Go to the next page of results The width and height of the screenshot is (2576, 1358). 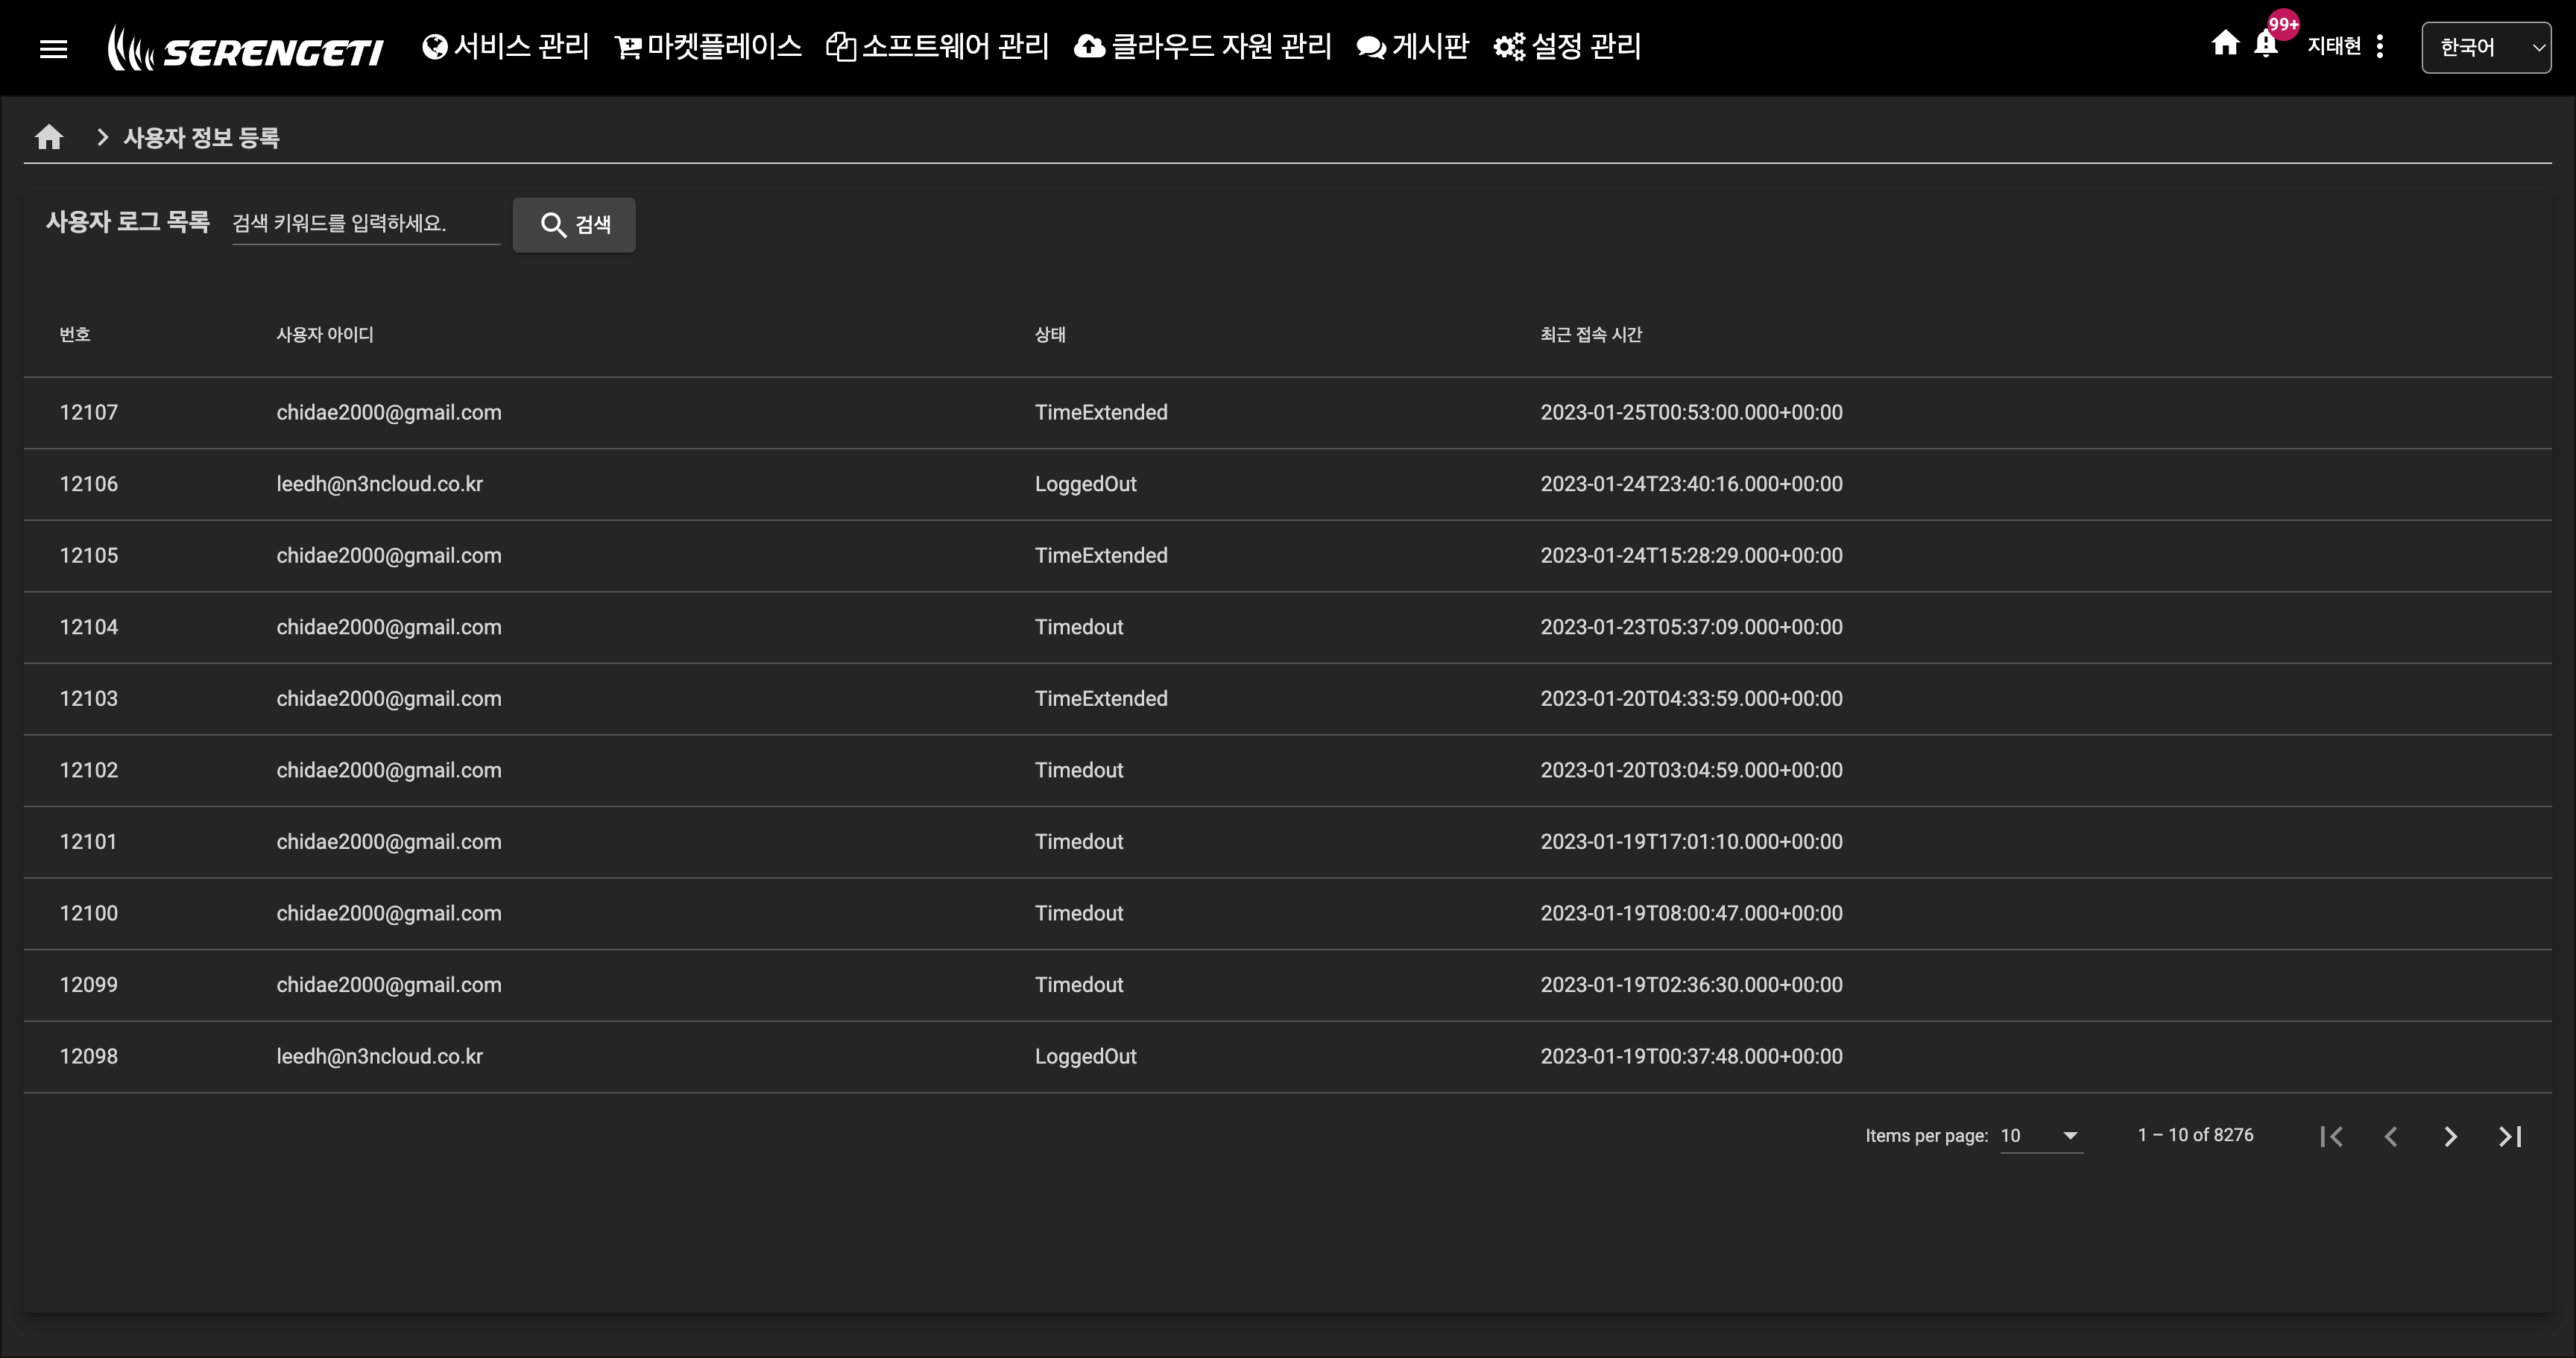[2450, 1136]
